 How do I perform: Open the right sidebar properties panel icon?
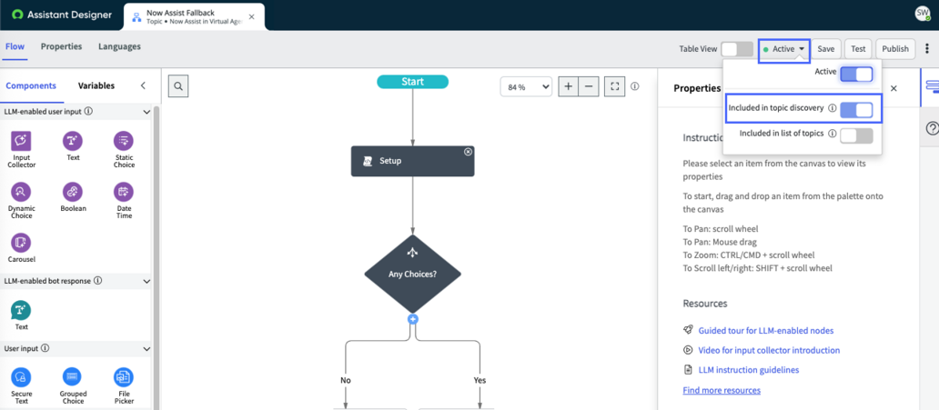932,86
